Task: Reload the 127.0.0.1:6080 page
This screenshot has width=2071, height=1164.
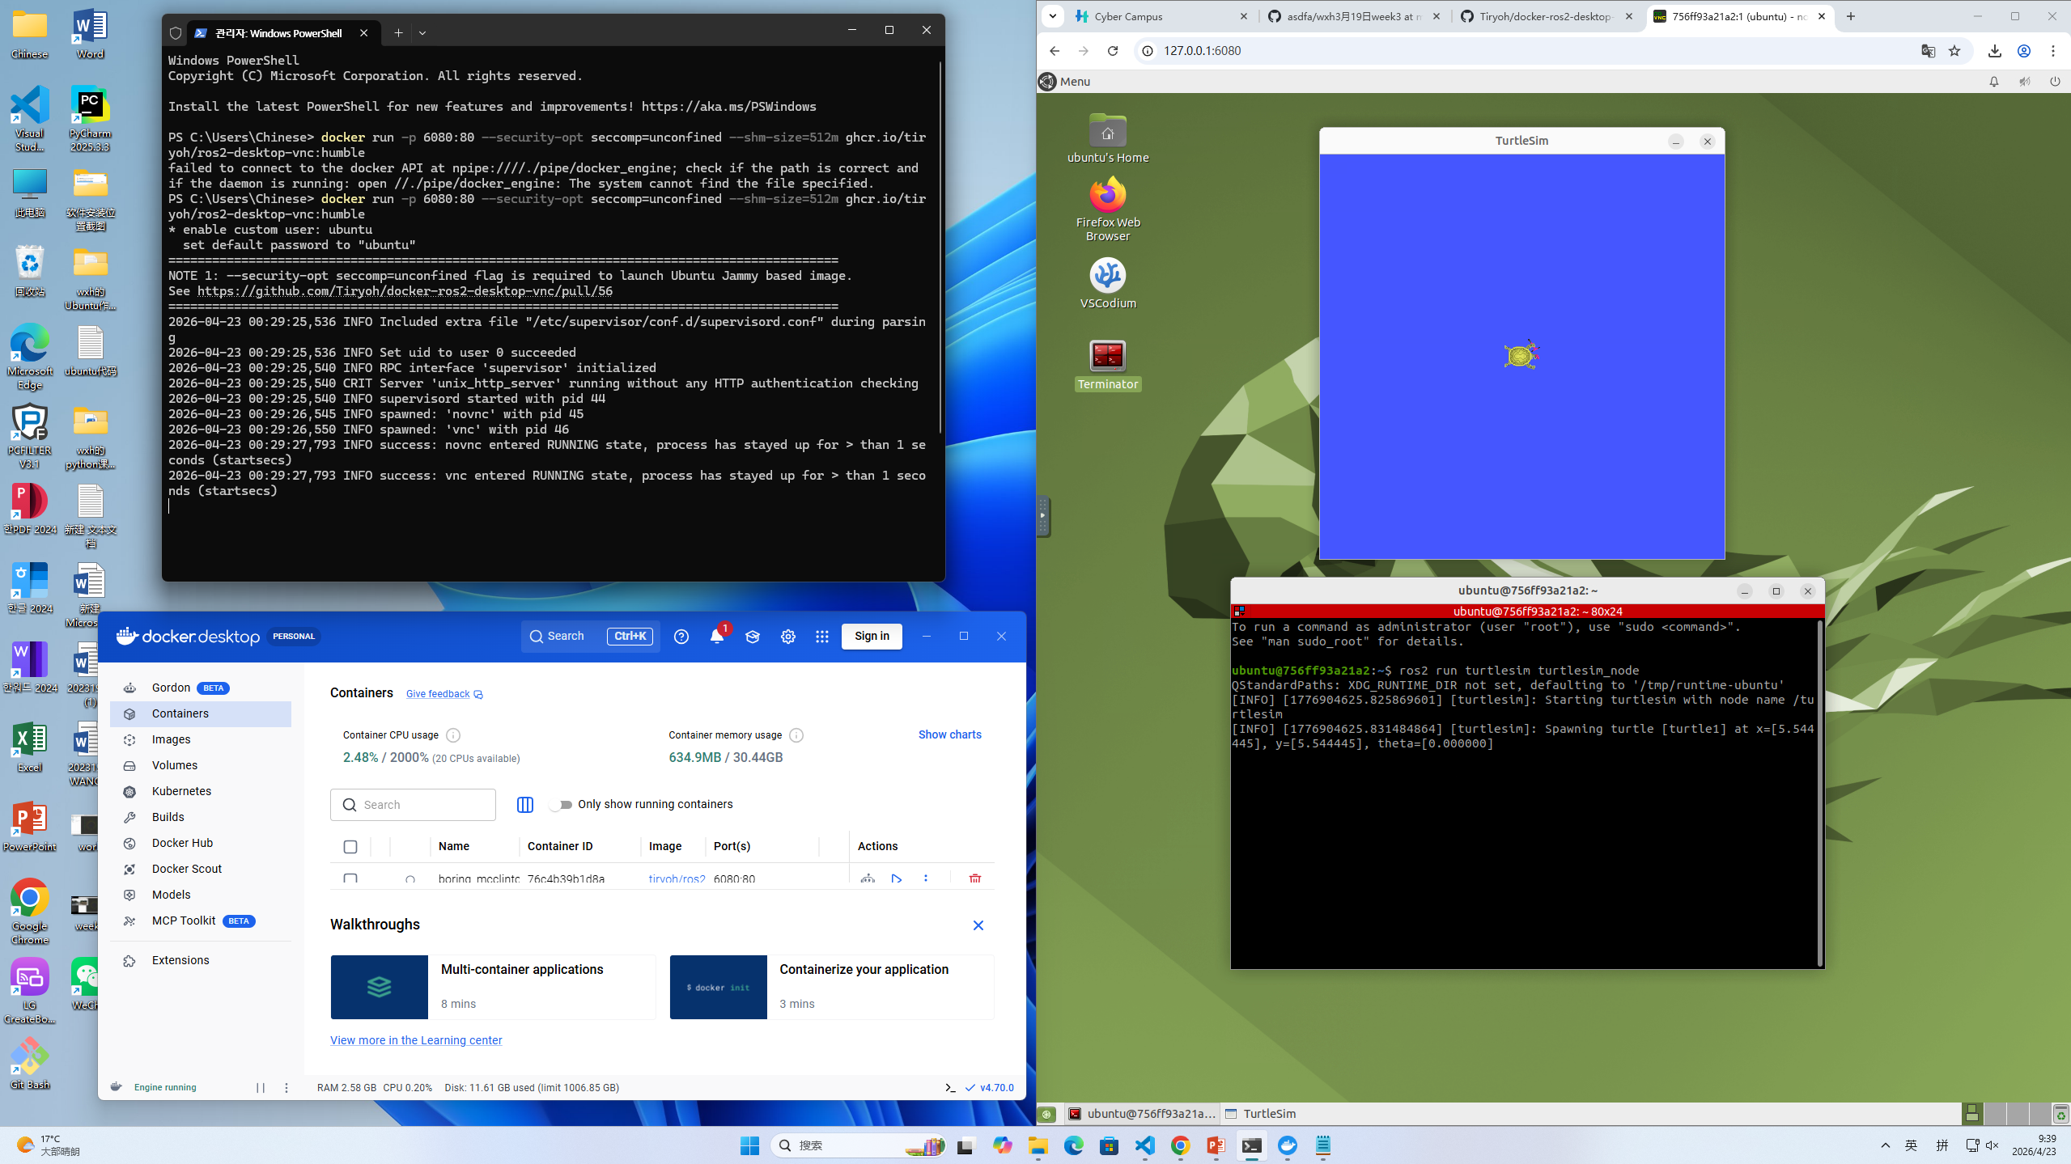Action: (1113, 51)
